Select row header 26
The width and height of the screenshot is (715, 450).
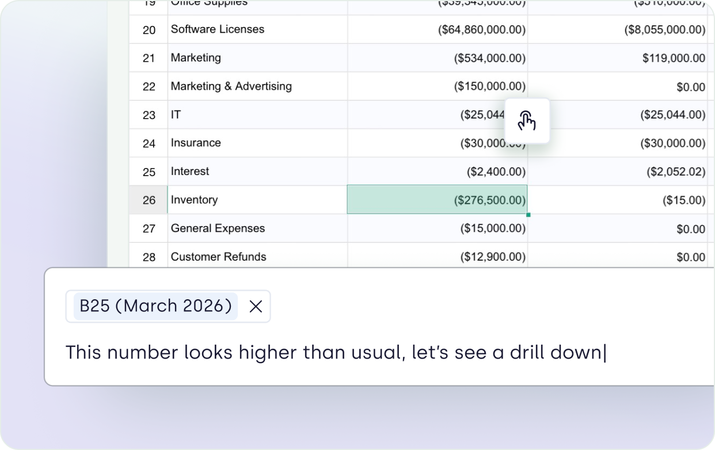tap(149, 200)
